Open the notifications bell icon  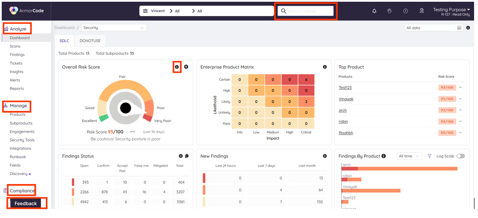coord(374,11)
